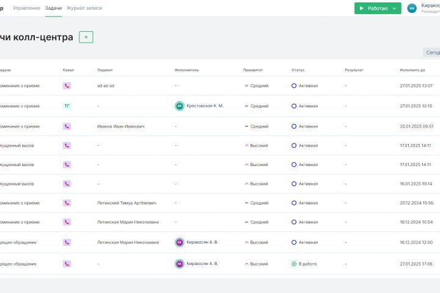
Task: Click phone icon in Летинский Тимур Артёмович row
Action: [67, 203]
